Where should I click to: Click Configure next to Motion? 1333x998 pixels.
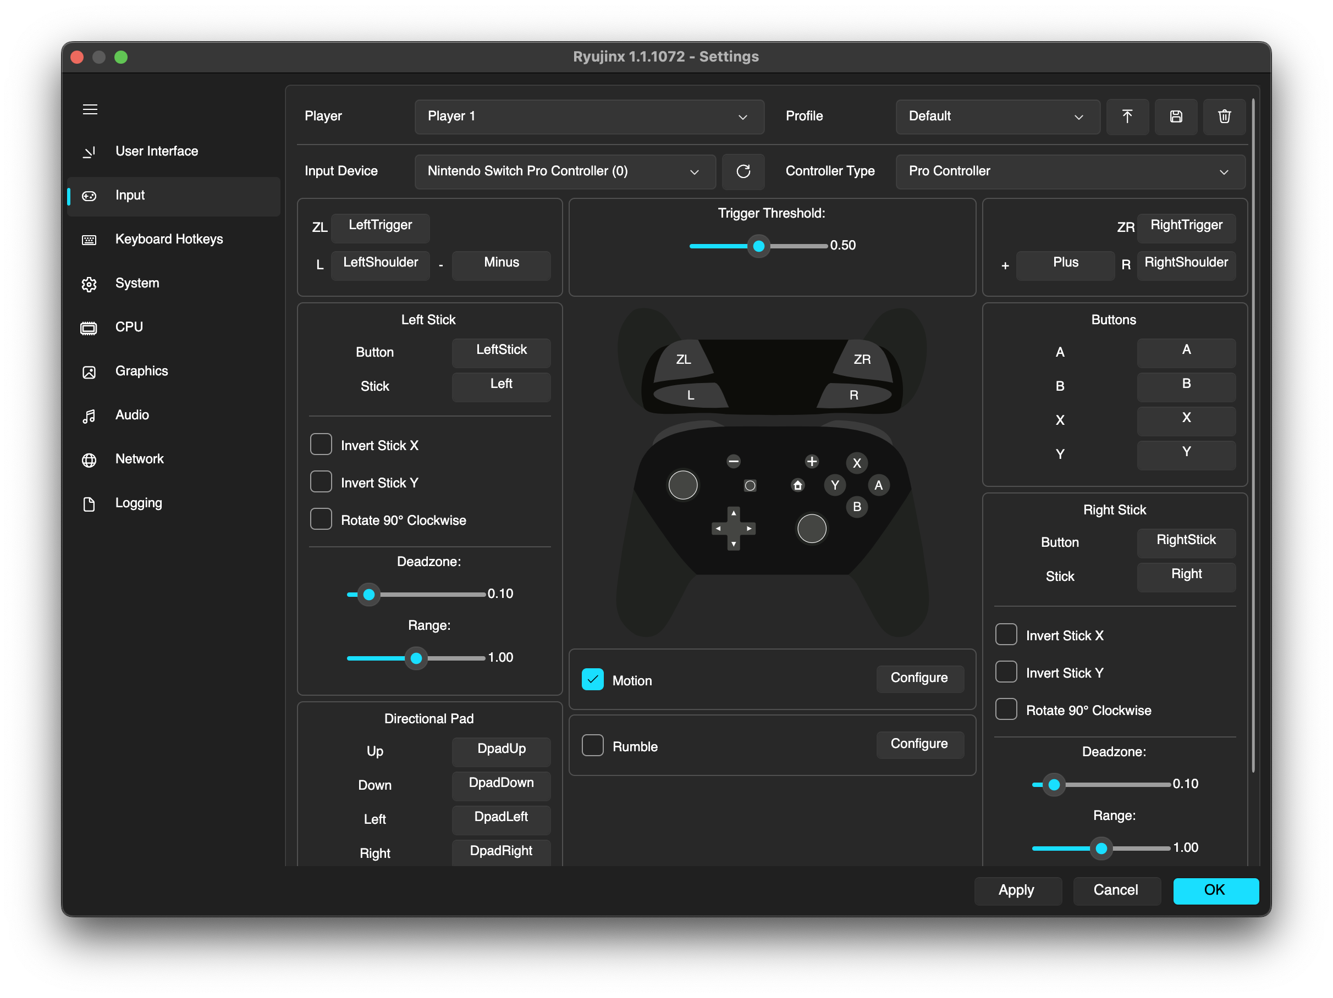pyautogui.click(x=919, y=678)
